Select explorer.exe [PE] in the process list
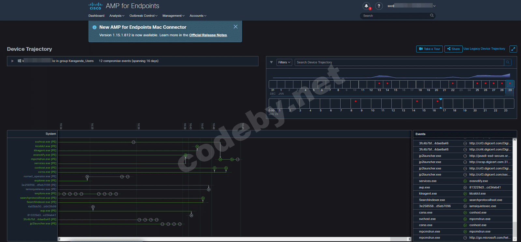The height and width of the screenshot is (242, 521). [x=45, y=181]
